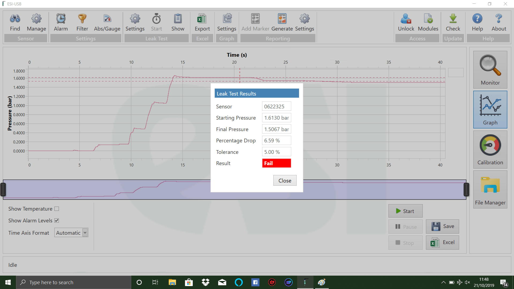The image size is (514, 289).
Task: Show hidden system tray icons chevron
Action: (x=443, y=282)
